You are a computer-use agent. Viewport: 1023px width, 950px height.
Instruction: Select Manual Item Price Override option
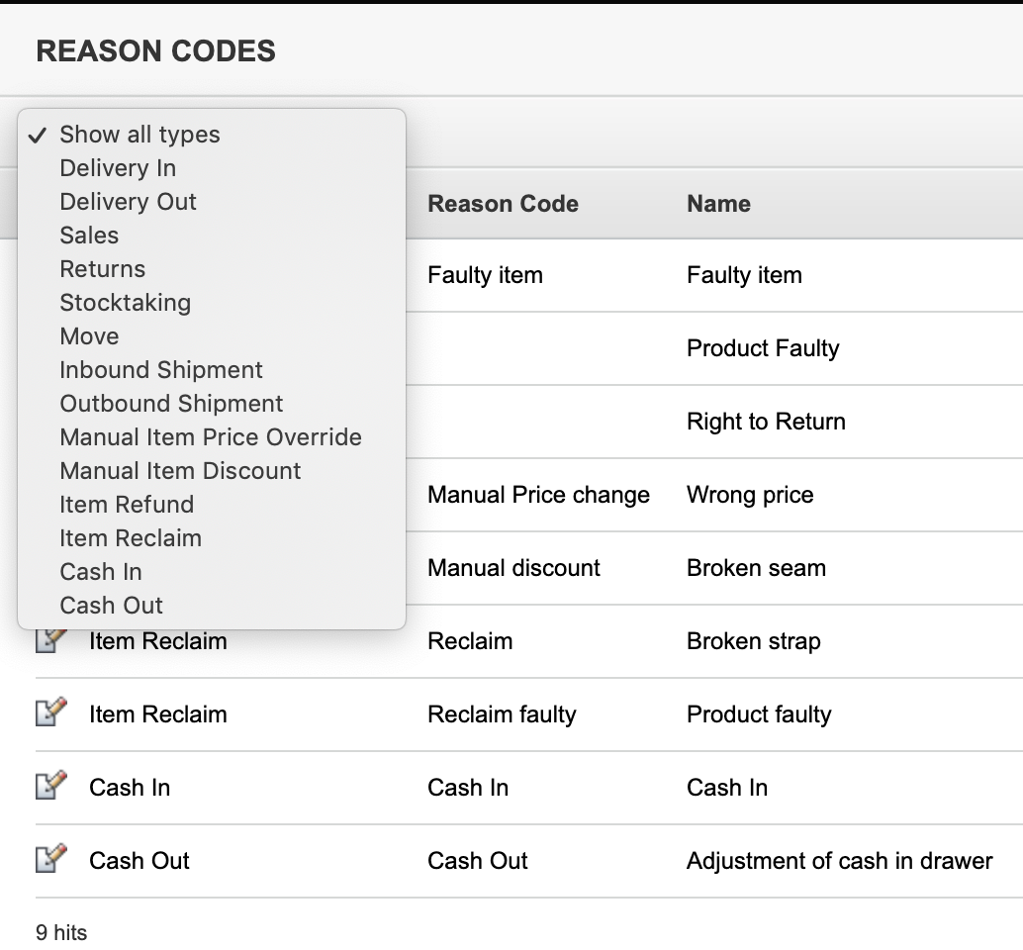[x=211, y=437]
